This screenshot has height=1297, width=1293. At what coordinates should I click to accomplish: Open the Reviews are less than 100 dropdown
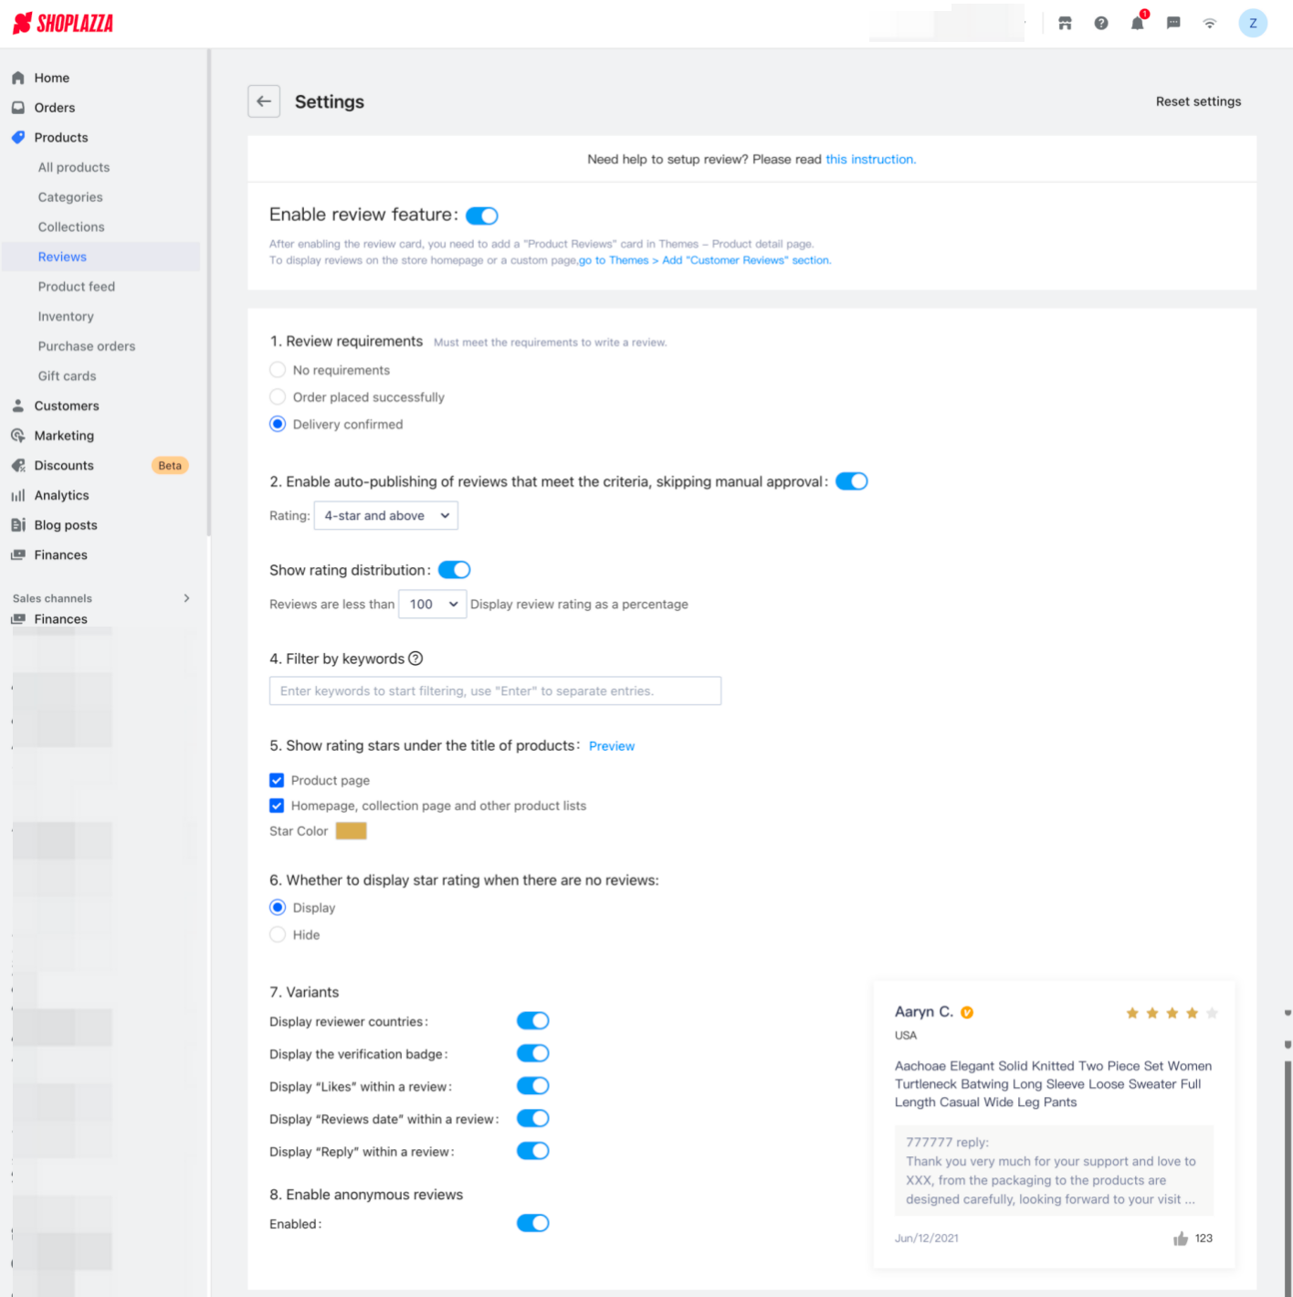pyautogui.click(x=433, y=605)
